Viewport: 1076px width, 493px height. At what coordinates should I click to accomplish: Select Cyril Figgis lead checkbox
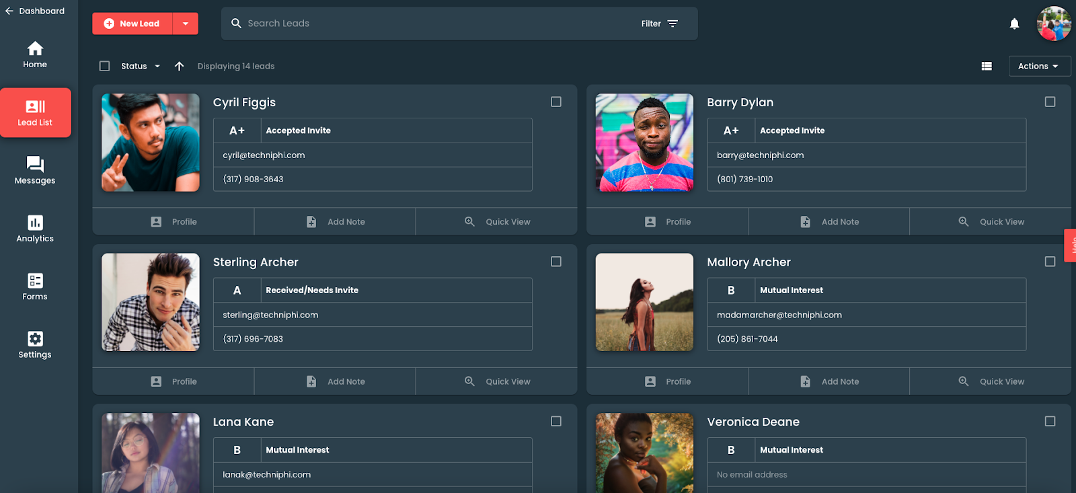point(556,102)
